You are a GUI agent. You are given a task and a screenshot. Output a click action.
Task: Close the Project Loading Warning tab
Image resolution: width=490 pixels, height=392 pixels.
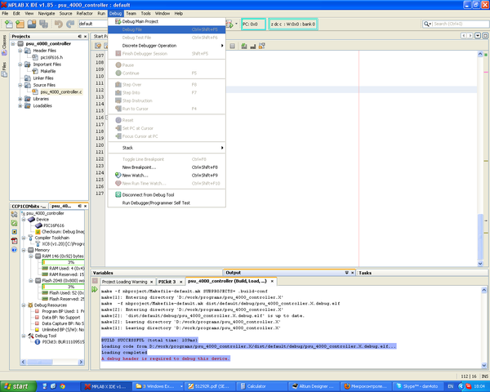[152, 282]
